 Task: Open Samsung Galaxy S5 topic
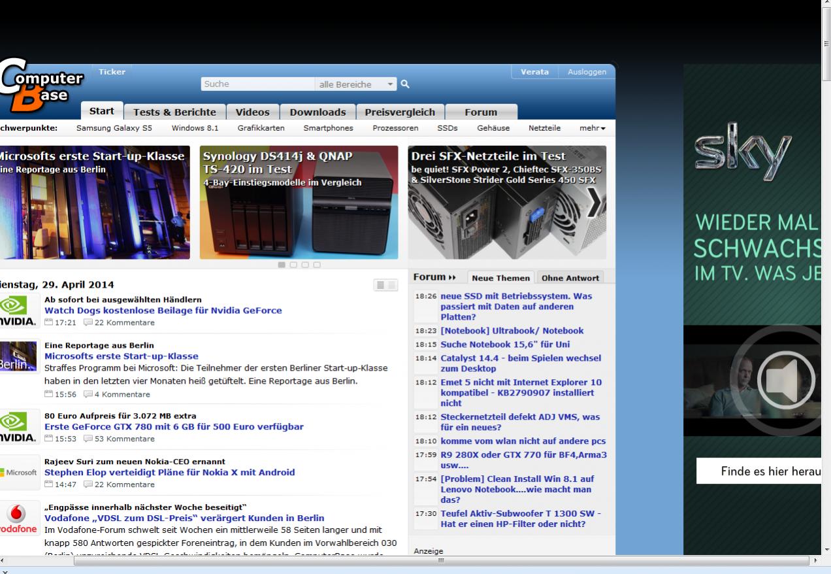[x=114, y=128]
